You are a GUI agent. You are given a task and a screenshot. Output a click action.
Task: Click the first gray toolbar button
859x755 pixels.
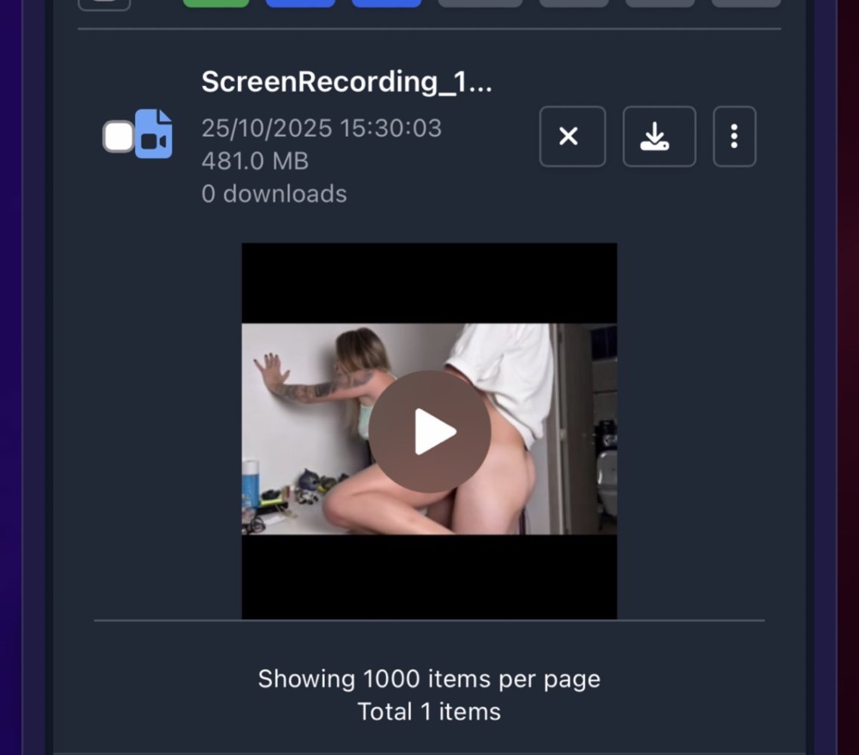click(x=480, y=3)
